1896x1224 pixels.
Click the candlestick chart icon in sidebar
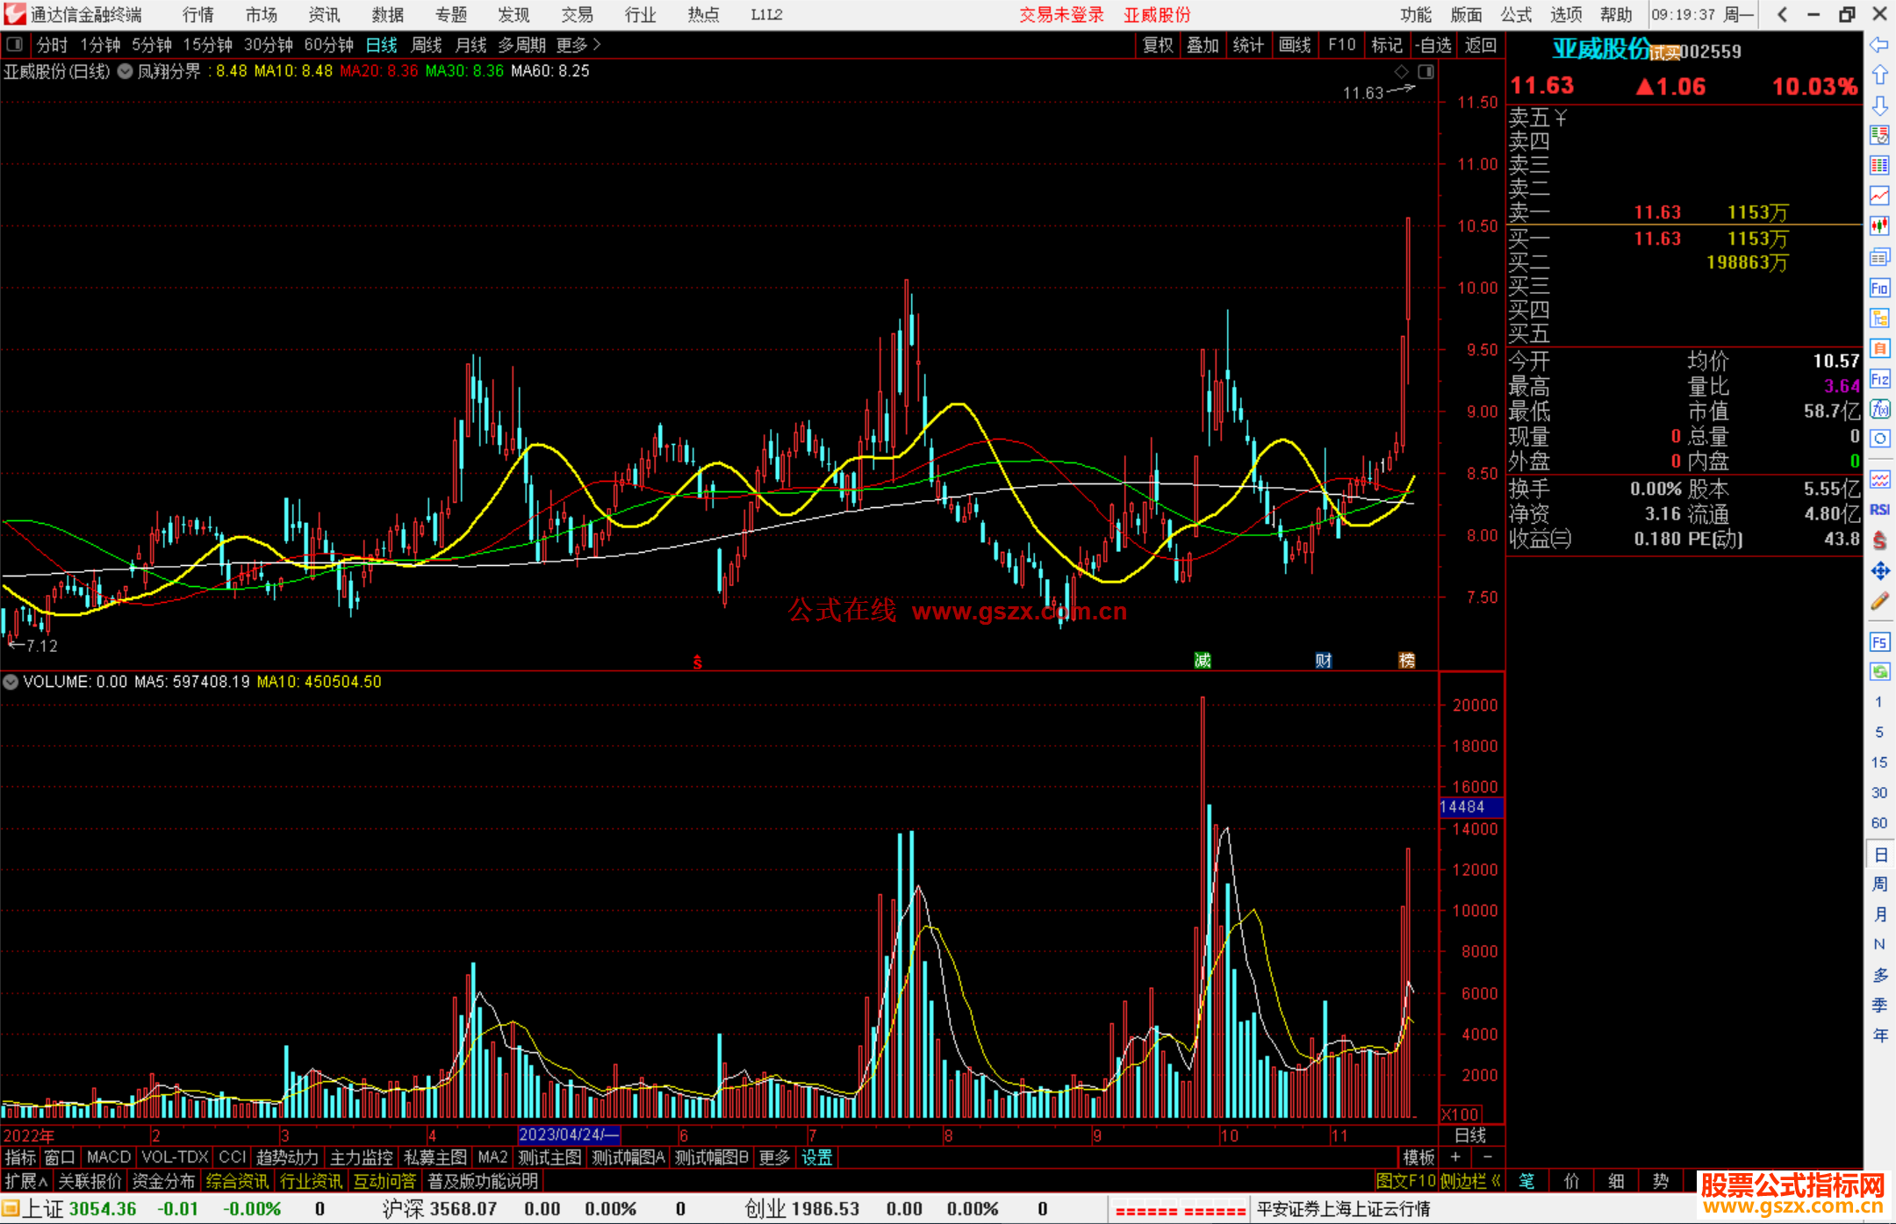1879,225
